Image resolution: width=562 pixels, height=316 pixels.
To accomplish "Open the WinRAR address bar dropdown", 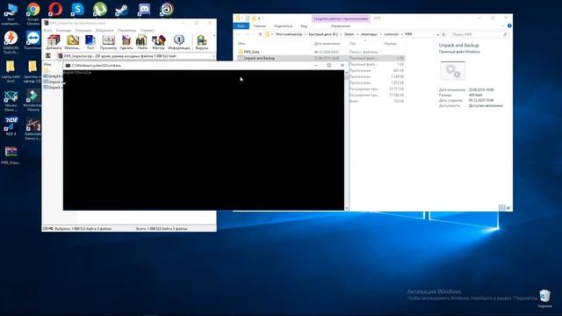I will (213, 56).
